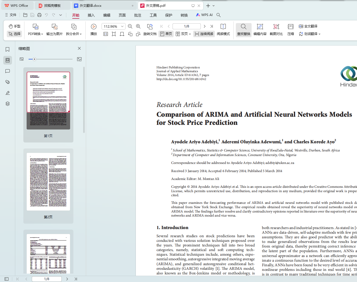Jump to the last page in the bottom bar
The image size is (357, 282).
click(76, 279)
